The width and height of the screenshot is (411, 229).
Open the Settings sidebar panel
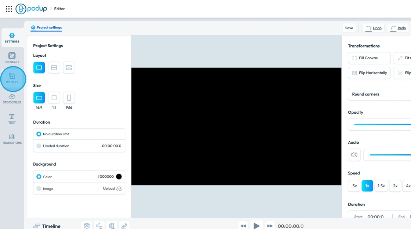pyautogui.click(x=12, y=38)
